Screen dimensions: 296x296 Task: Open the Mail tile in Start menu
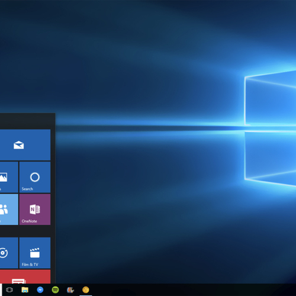(25, 145)
